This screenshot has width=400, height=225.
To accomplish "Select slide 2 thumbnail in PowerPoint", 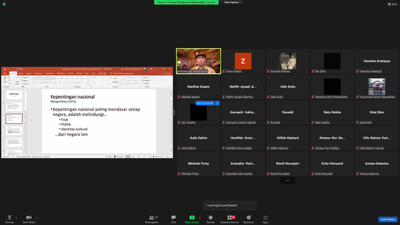I will (14, 107).
